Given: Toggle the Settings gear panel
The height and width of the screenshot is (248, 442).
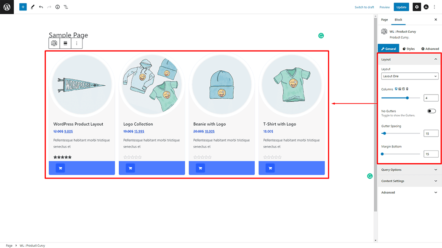Looking at the screenshot, I should click(416, 7).
